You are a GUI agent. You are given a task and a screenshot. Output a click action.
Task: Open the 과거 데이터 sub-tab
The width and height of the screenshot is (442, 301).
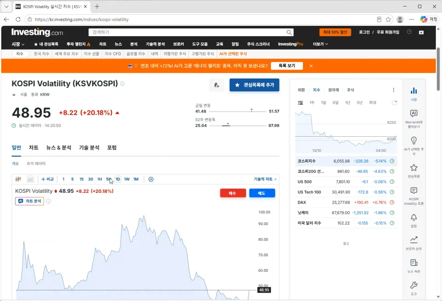click(x=36, y=163)
